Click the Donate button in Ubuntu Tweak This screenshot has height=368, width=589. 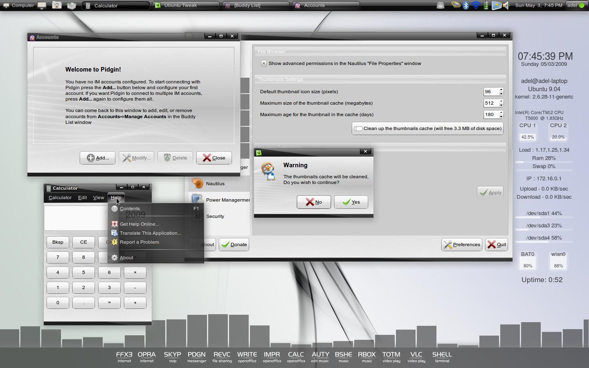(234, 245)
